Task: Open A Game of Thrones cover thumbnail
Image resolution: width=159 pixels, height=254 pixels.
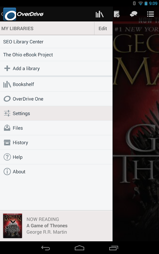Action: click(x=13, y=226)
